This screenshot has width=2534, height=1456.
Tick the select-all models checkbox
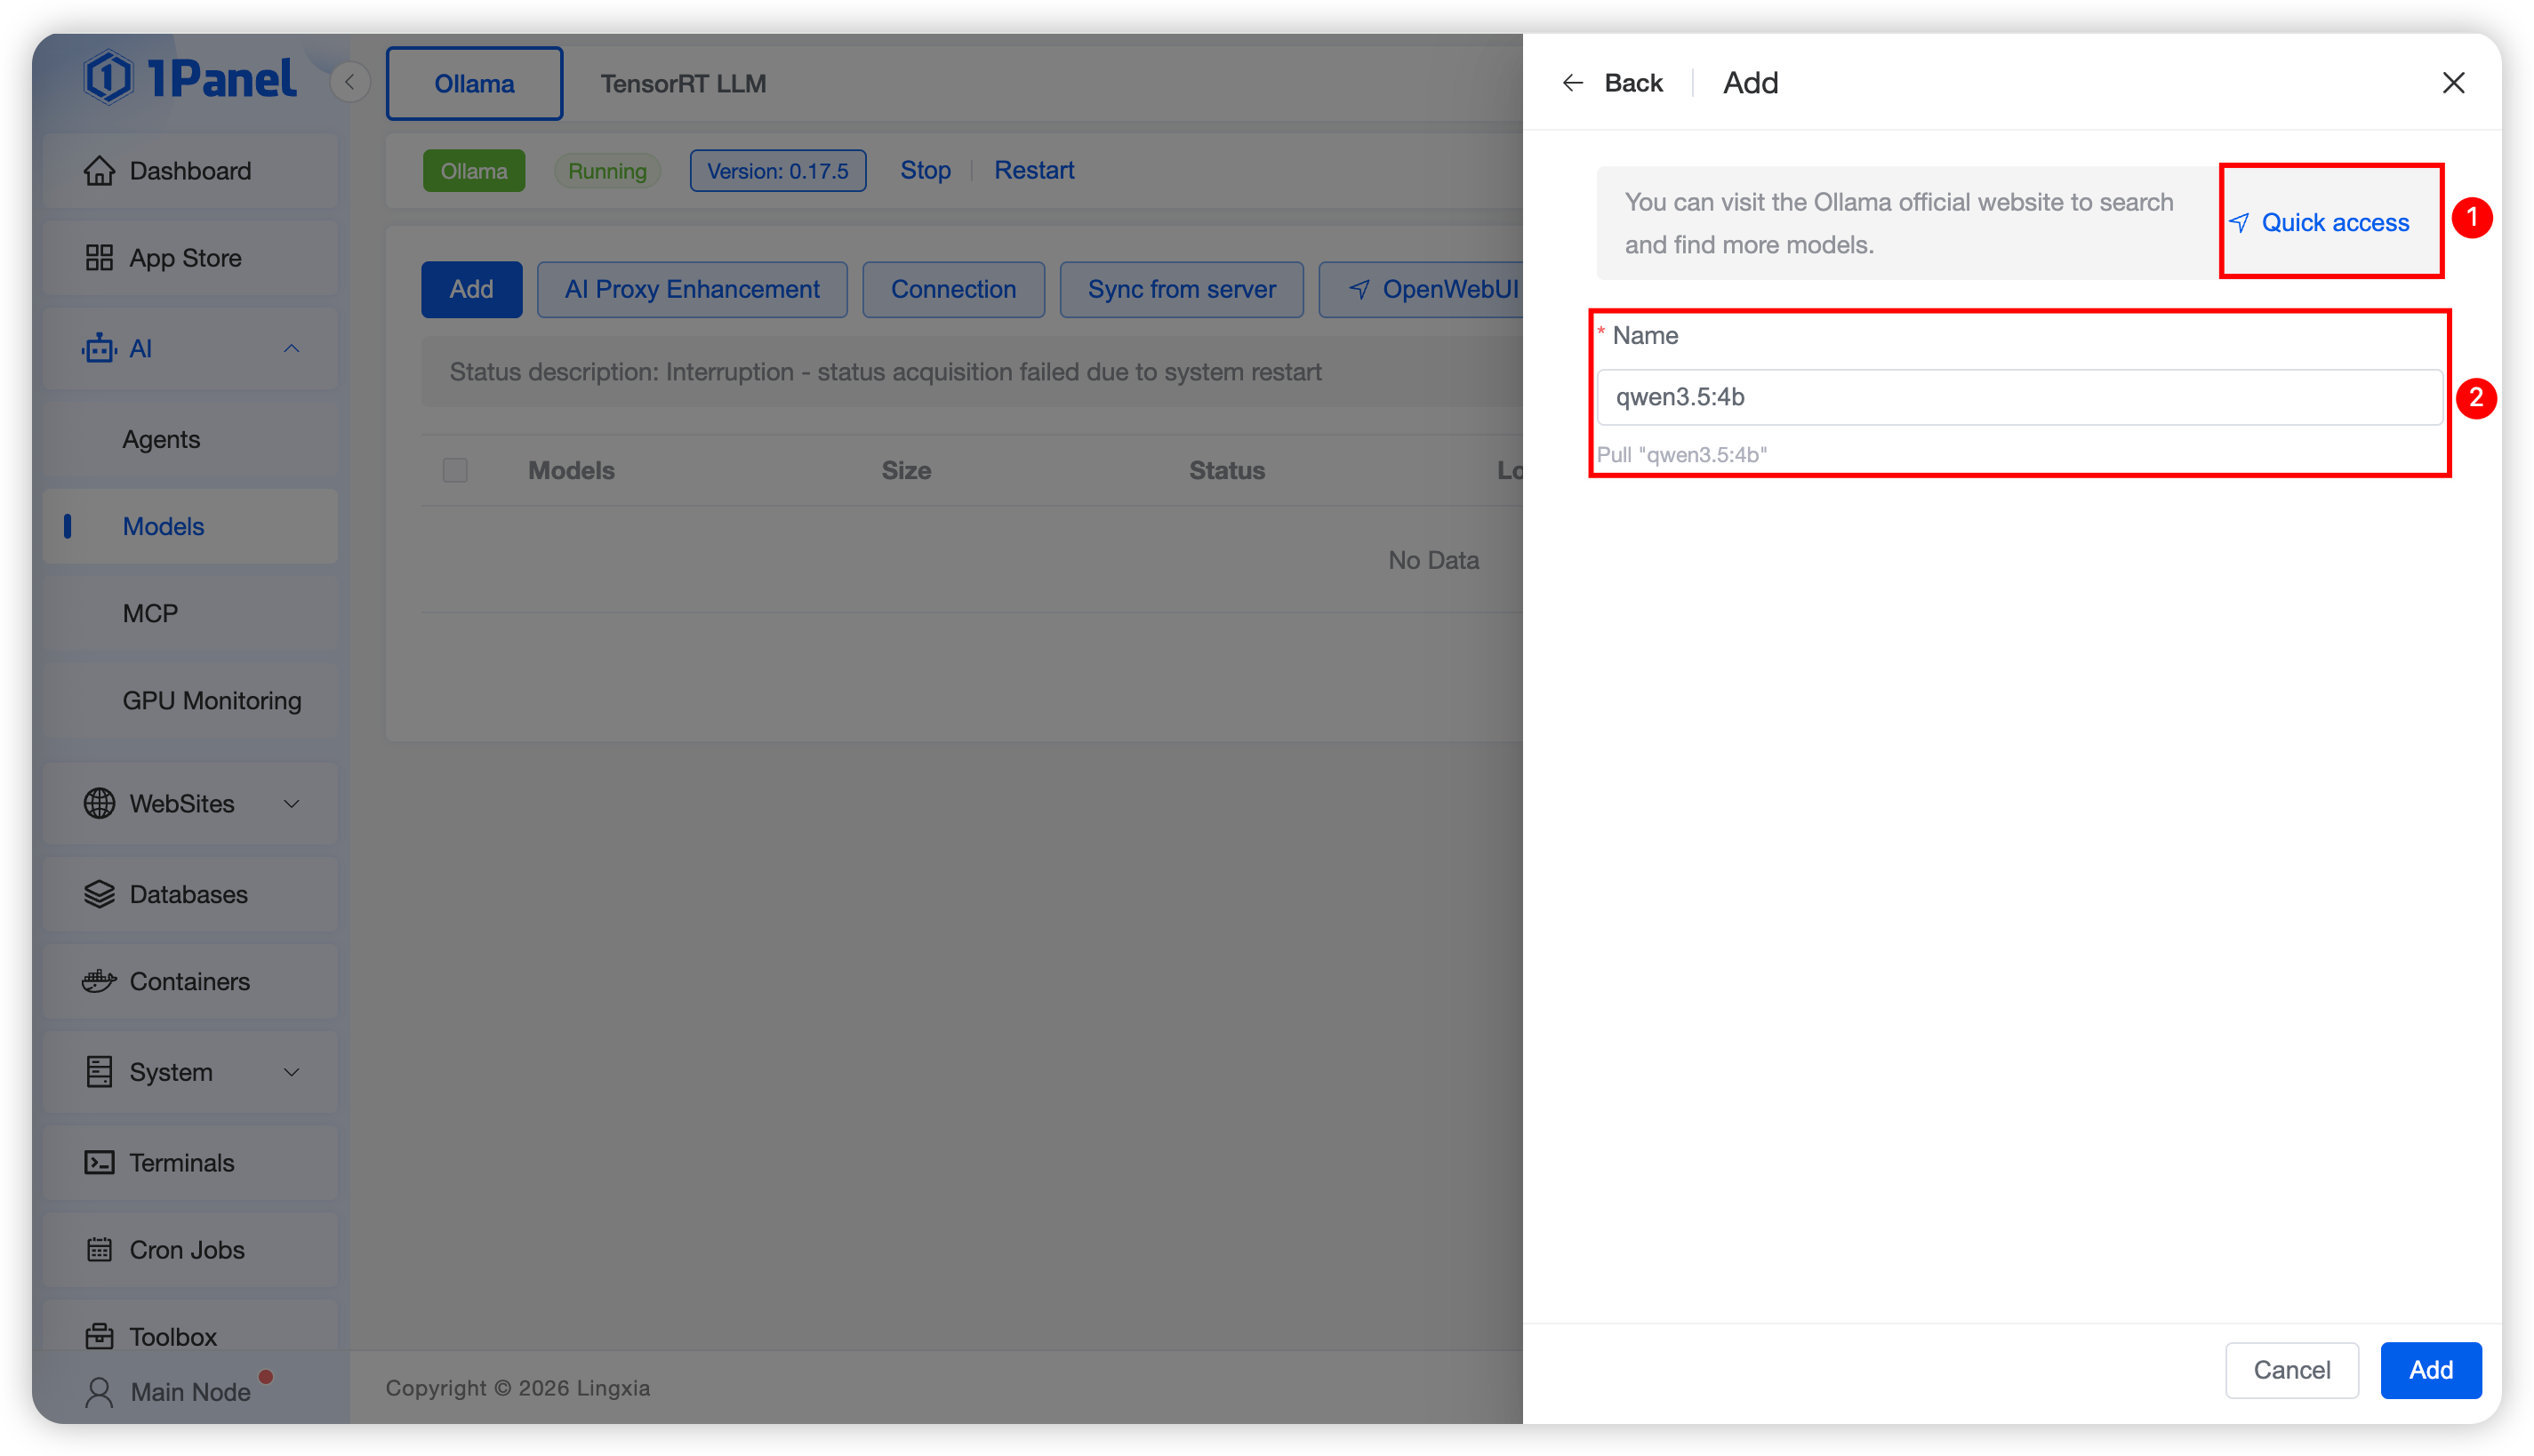(455, 470)
